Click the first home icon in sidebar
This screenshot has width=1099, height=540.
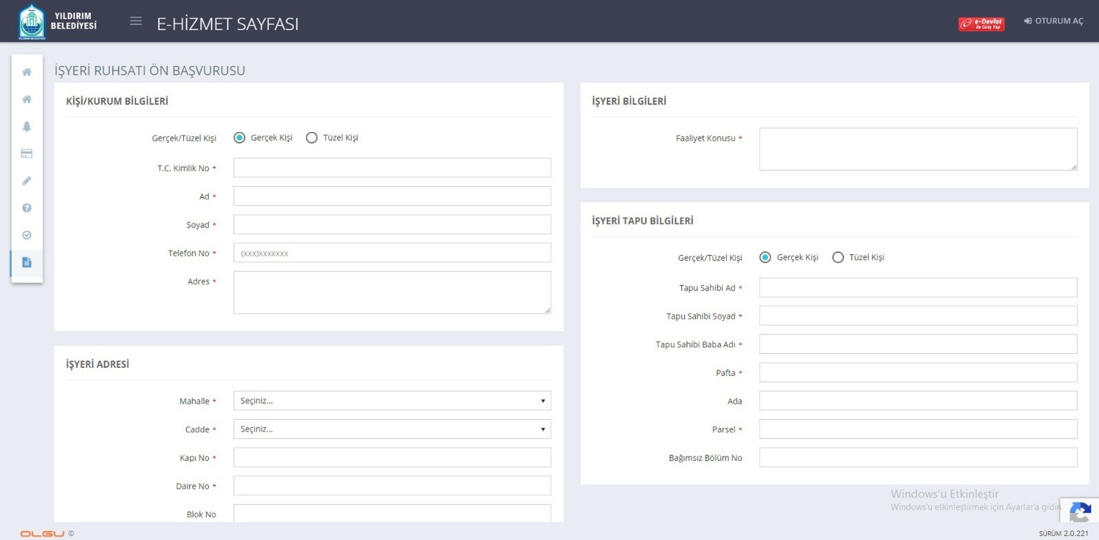(27, 72)
